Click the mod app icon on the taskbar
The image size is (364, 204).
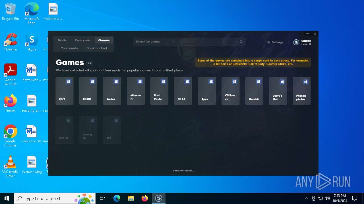pyautogui.click(x=159, y=198)
